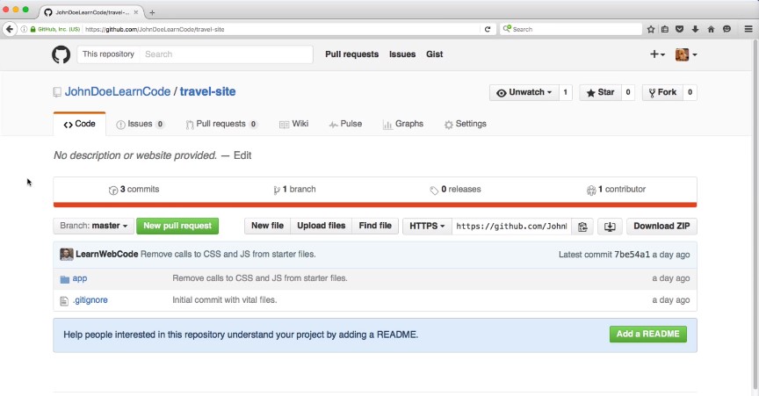Star the travel-site repository

(x=600, y=92)
